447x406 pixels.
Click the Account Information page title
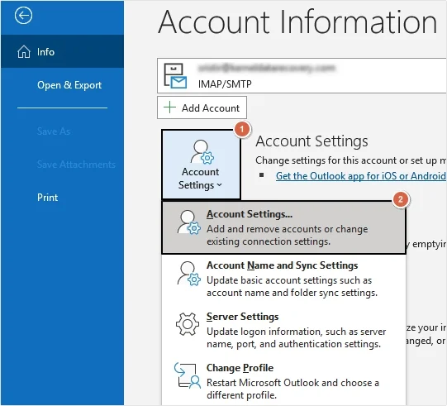tap(297, 21)
